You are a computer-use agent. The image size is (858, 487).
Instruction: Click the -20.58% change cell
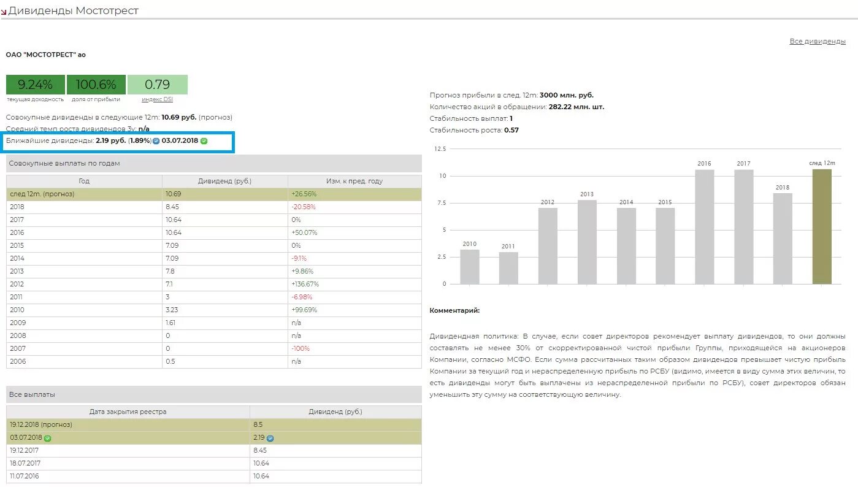[x=354, y=207]
